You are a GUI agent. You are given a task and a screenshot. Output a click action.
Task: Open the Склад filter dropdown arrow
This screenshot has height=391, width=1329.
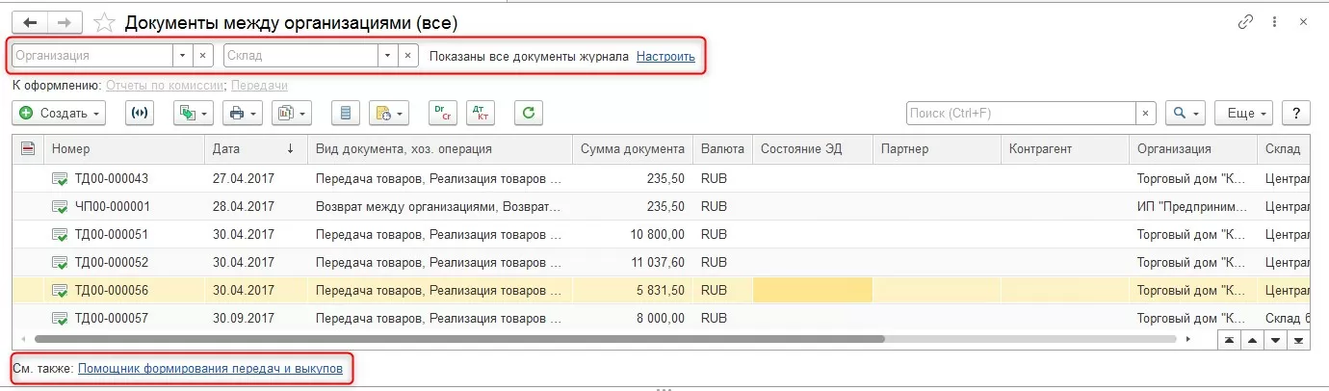(x=387, y=56)
